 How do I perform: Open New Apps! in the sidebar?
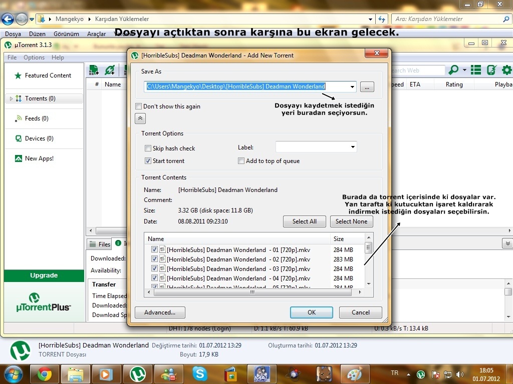pyautogui.click(x=35, y=158)
